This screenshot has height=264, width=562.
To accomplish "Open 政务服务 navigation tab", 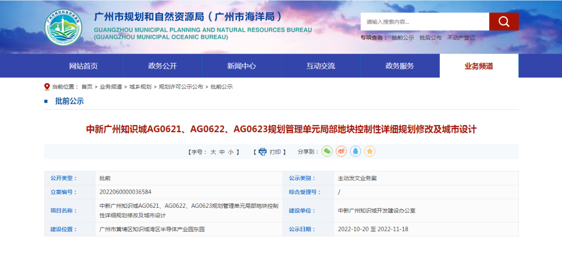I will [x=400, y=66].
